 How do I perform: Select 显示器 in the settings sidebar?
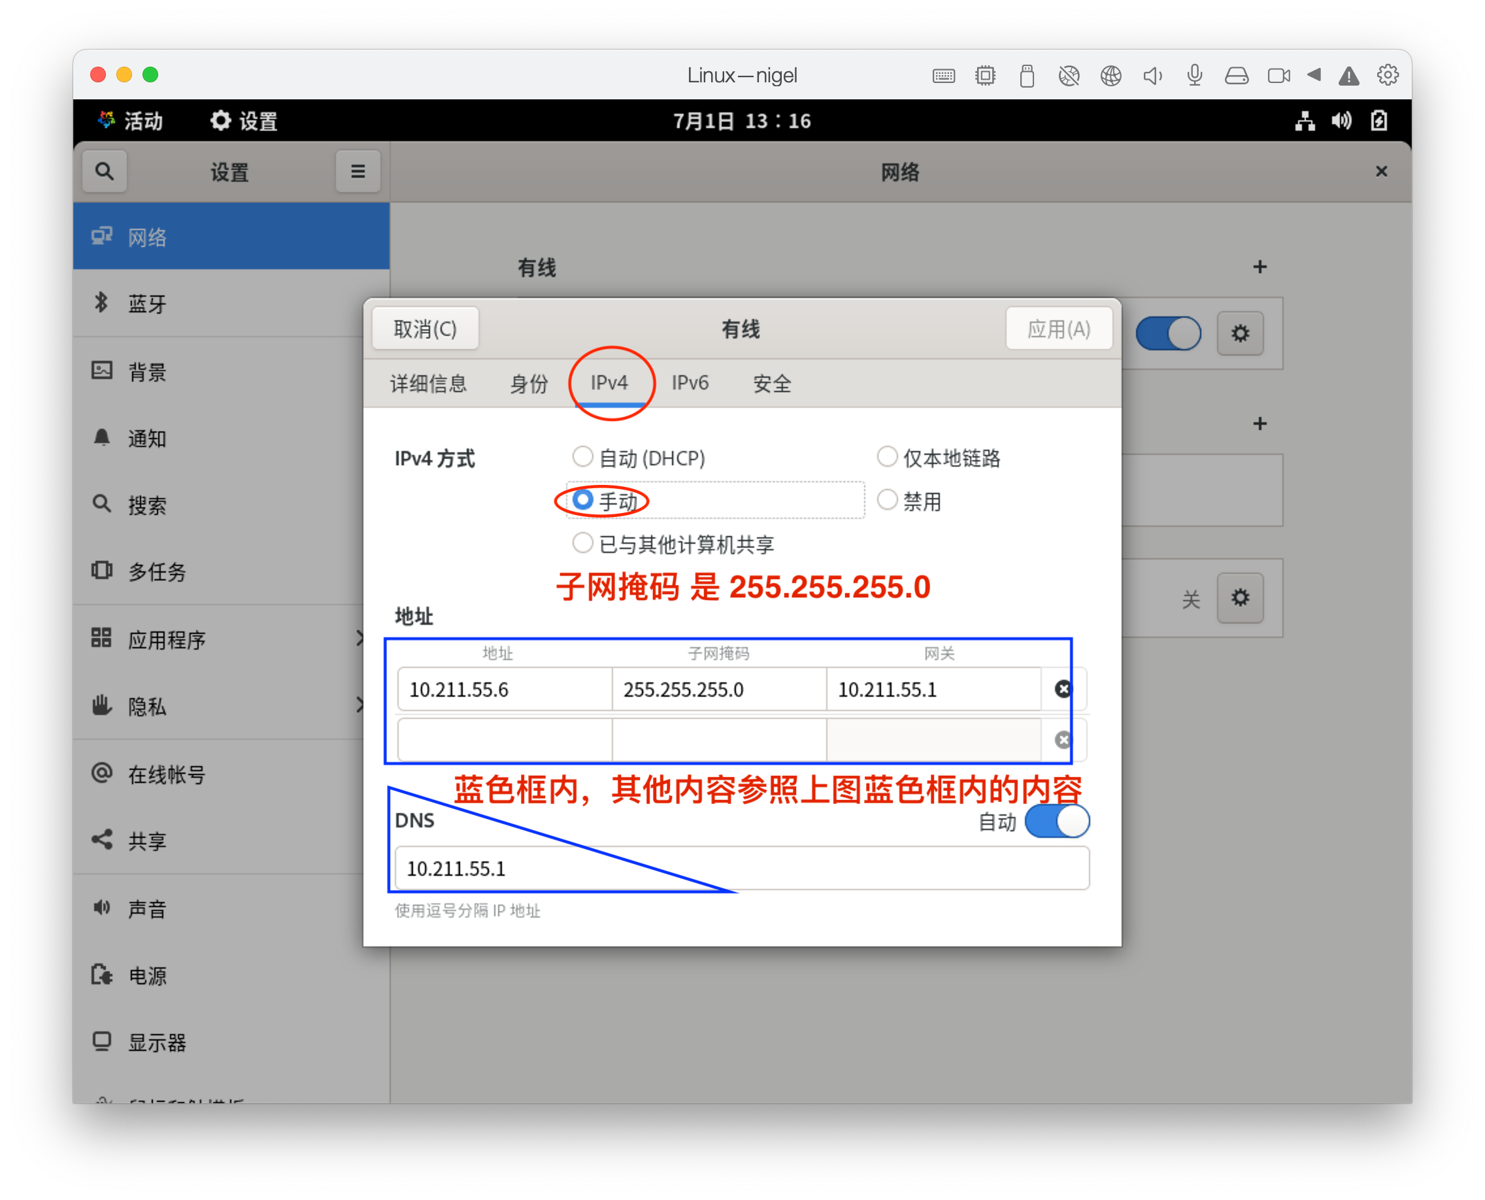coord(231,1042)
